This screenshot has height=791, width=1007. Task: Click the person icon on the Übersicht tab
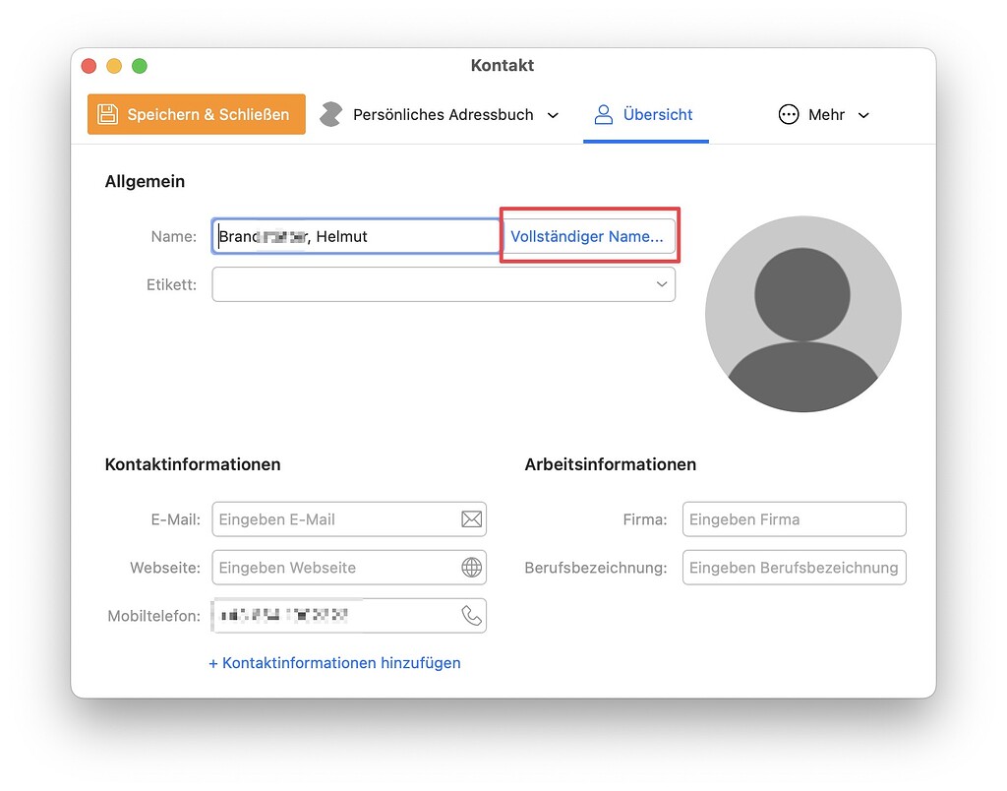point(603,114)
